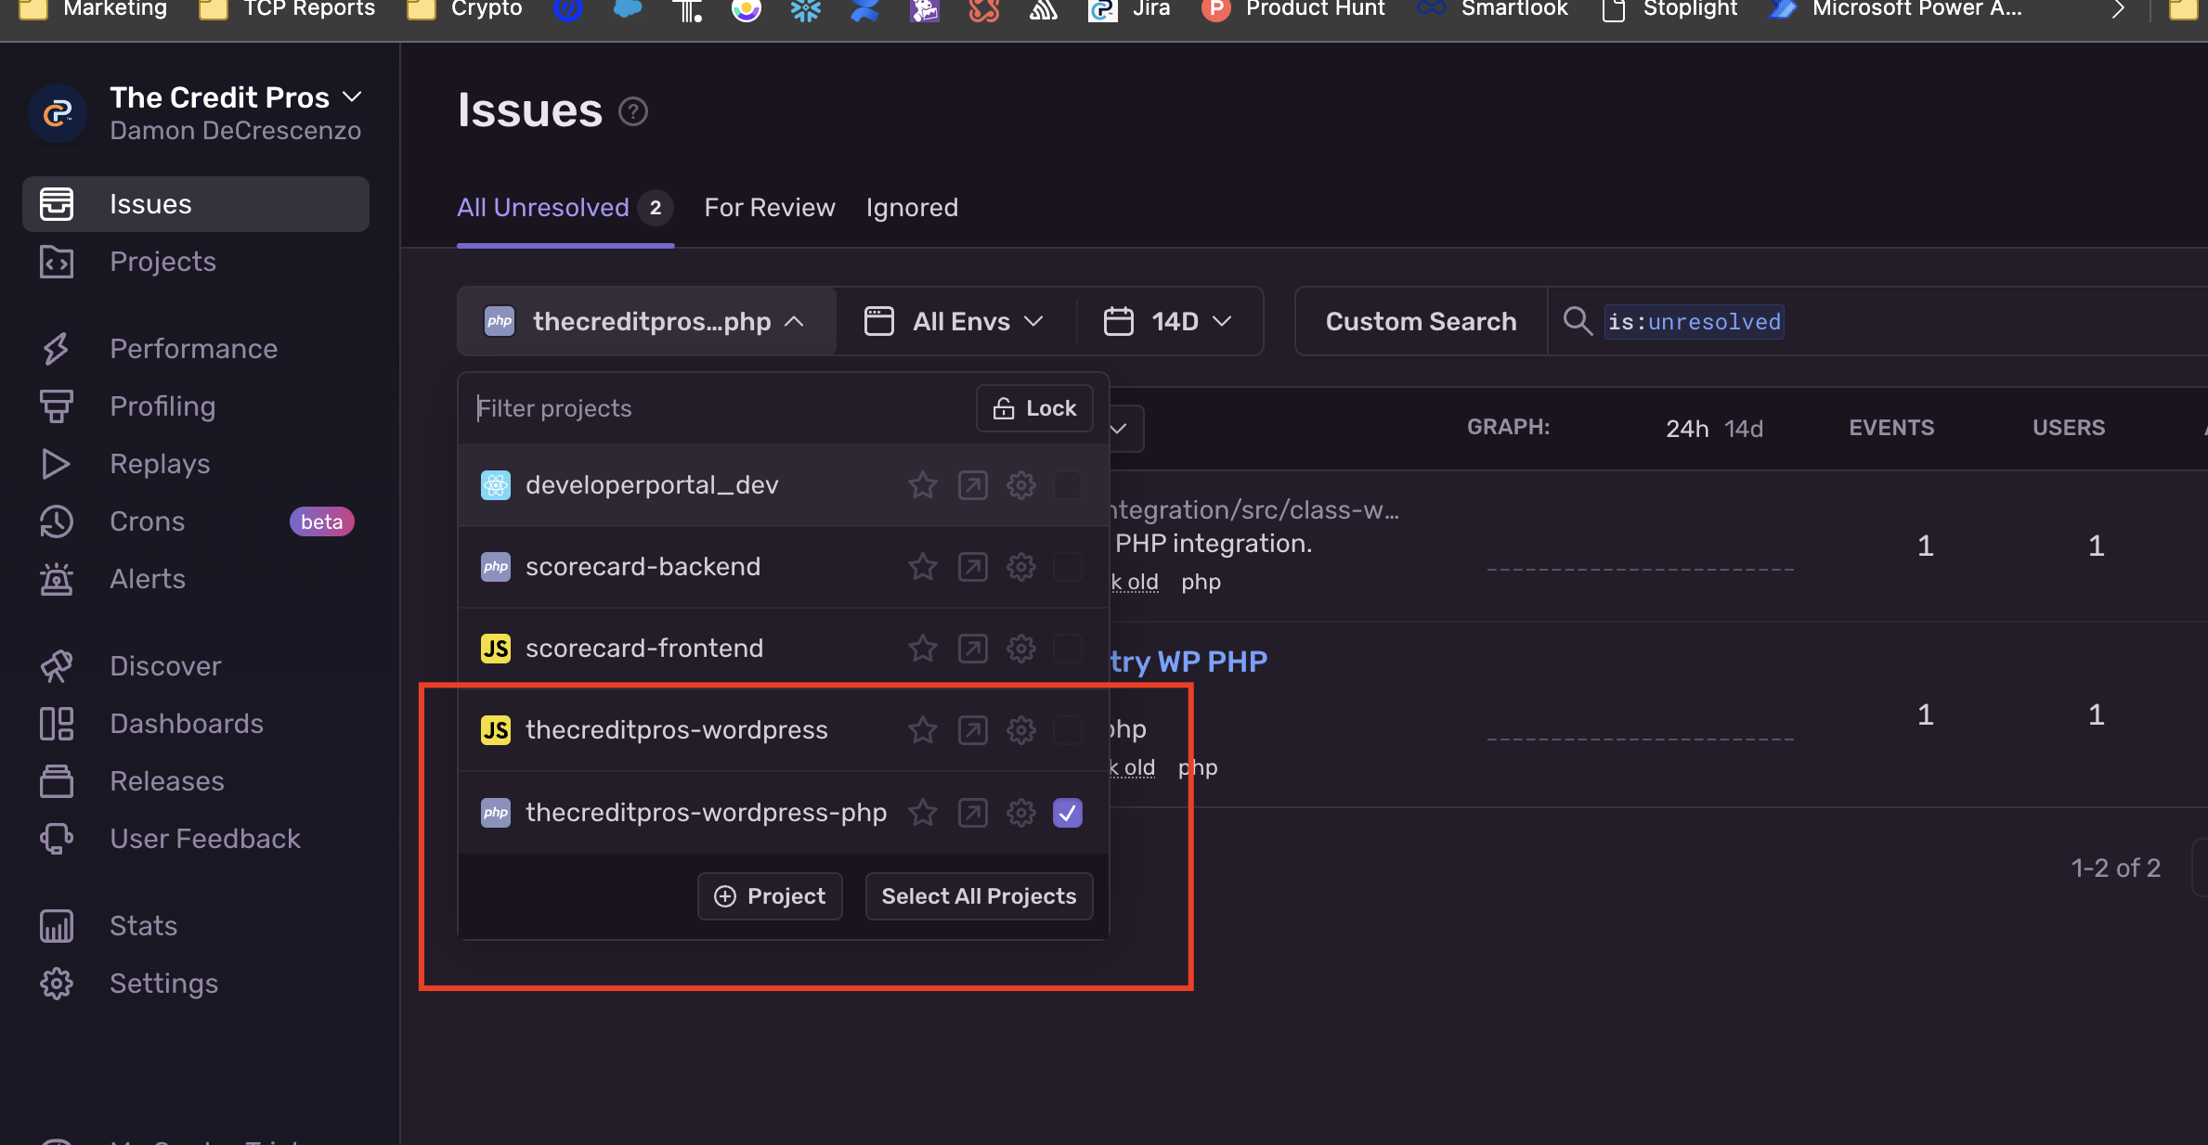Check the developerportal_dev project checkbox
The width and height of the screenshot is (2208, 1145).
[1068, 485]
